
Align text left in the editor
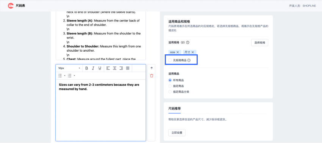point(108,68)
